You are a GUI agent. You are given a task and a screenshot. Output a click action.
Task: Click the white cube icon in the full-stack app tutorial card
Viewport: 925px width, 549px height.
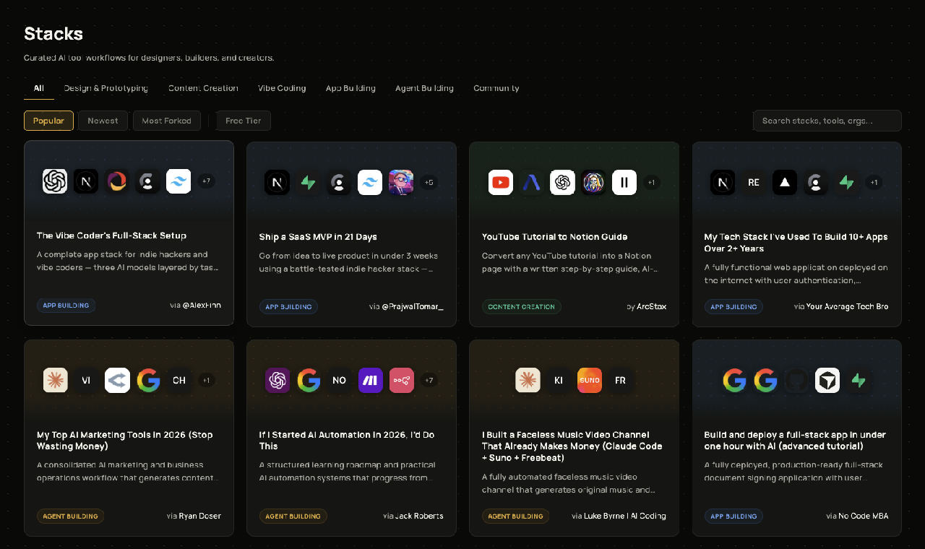[827, 380]
